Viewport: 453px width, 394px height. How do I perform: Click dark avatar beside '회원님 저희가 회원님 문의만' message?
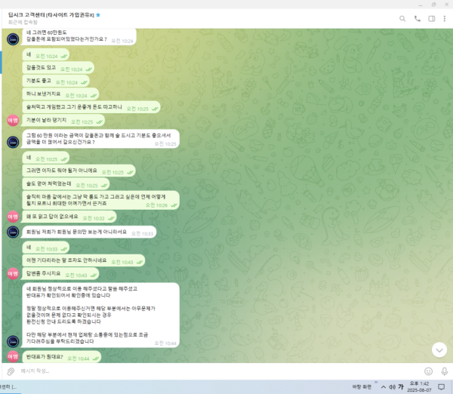13,232
